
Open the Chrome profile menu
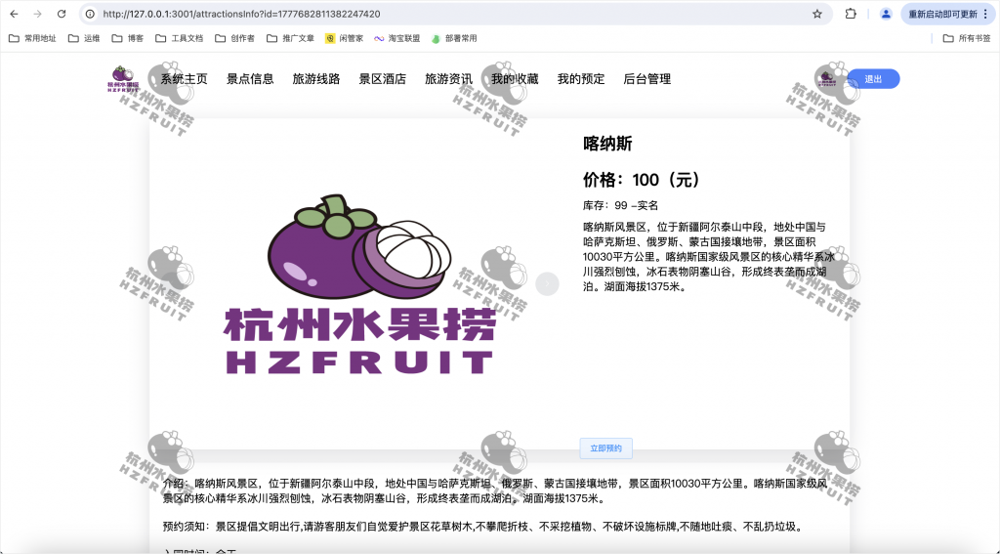886,14
